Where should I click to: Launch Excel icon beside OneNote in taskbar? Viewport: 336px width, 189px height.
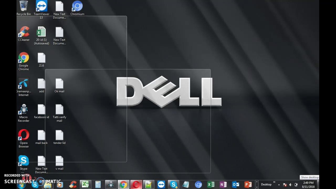click(211, 185)
